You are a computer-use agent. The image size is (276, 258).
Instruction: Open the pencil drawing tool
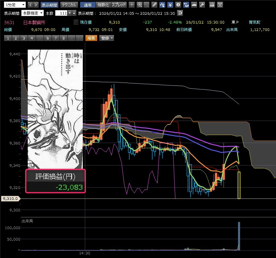[155, 5]
